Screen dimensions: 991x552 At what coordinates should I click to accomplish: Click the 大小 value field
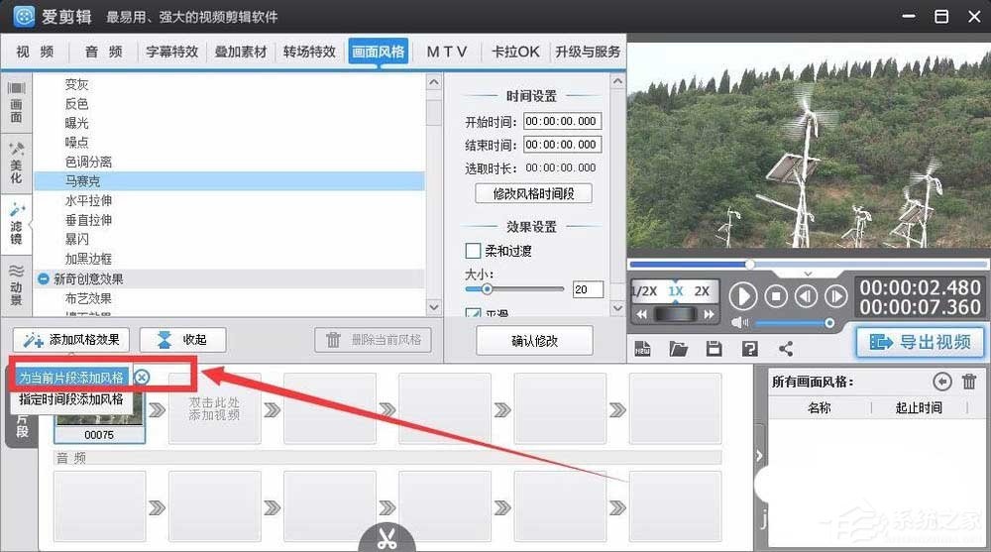588,289
